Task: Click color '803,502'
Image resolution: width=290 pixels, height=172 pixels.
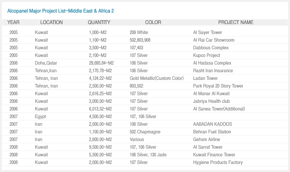Action: coord(136,86)
